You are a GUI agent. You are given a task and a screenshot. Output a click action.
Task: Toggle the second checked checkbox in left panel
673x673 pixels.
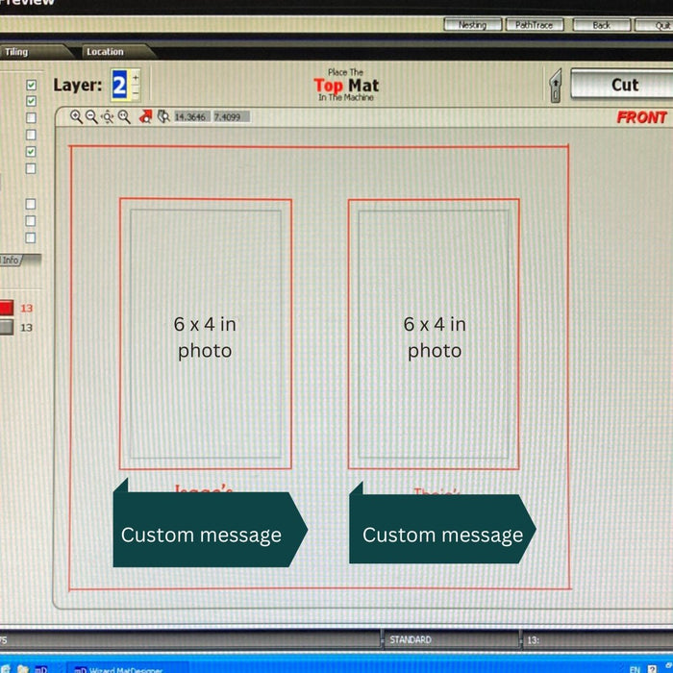31,101
